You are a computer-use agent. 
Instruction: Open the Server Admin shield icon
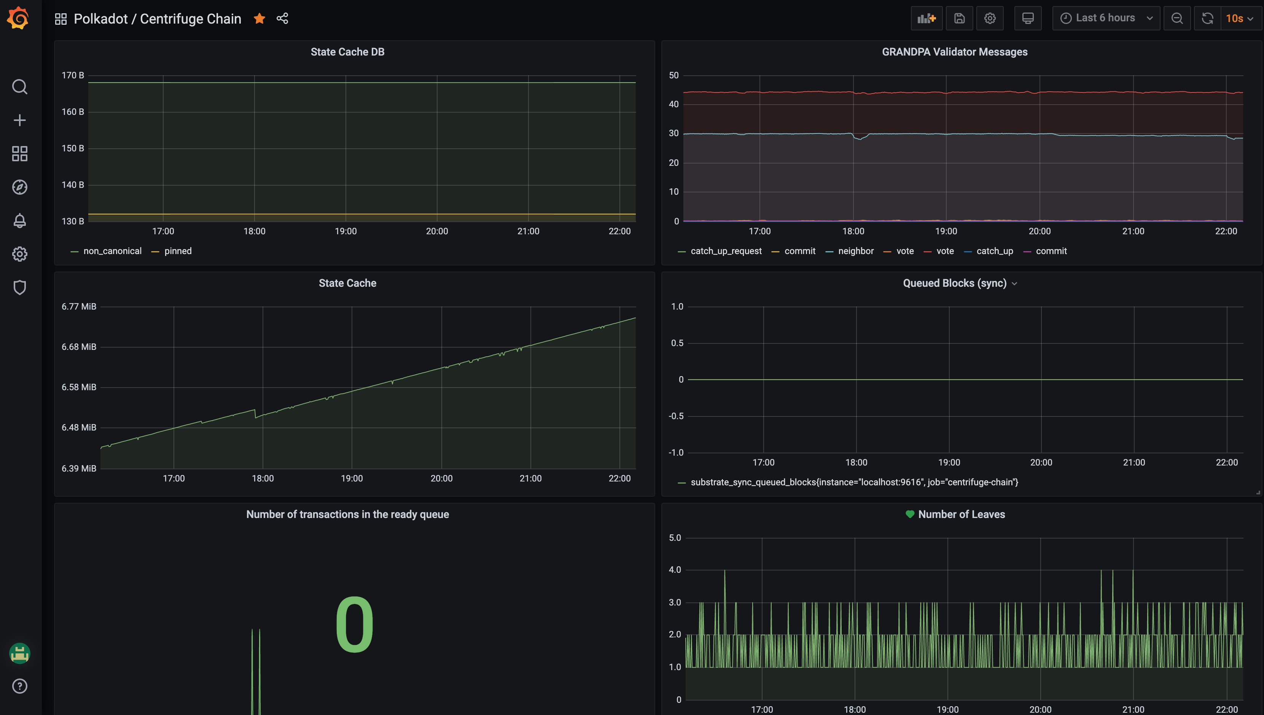[x=20, y=287]
